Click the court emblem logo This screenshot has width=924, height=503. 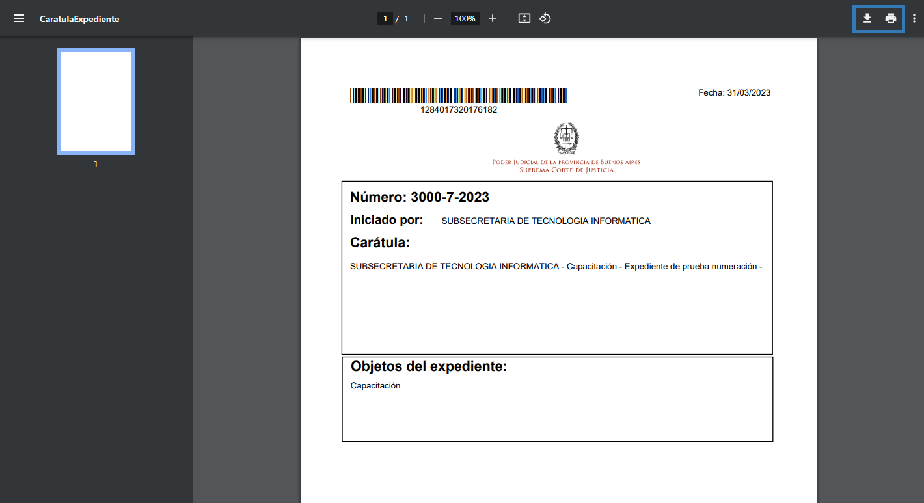pos(566,138)
